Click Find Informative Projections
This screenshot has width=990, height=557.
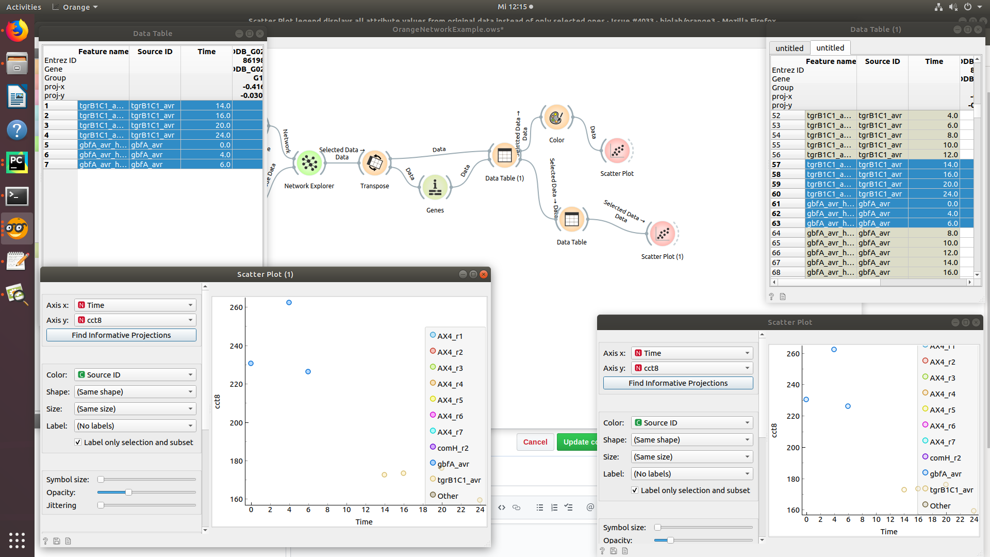tap(121, 335)
